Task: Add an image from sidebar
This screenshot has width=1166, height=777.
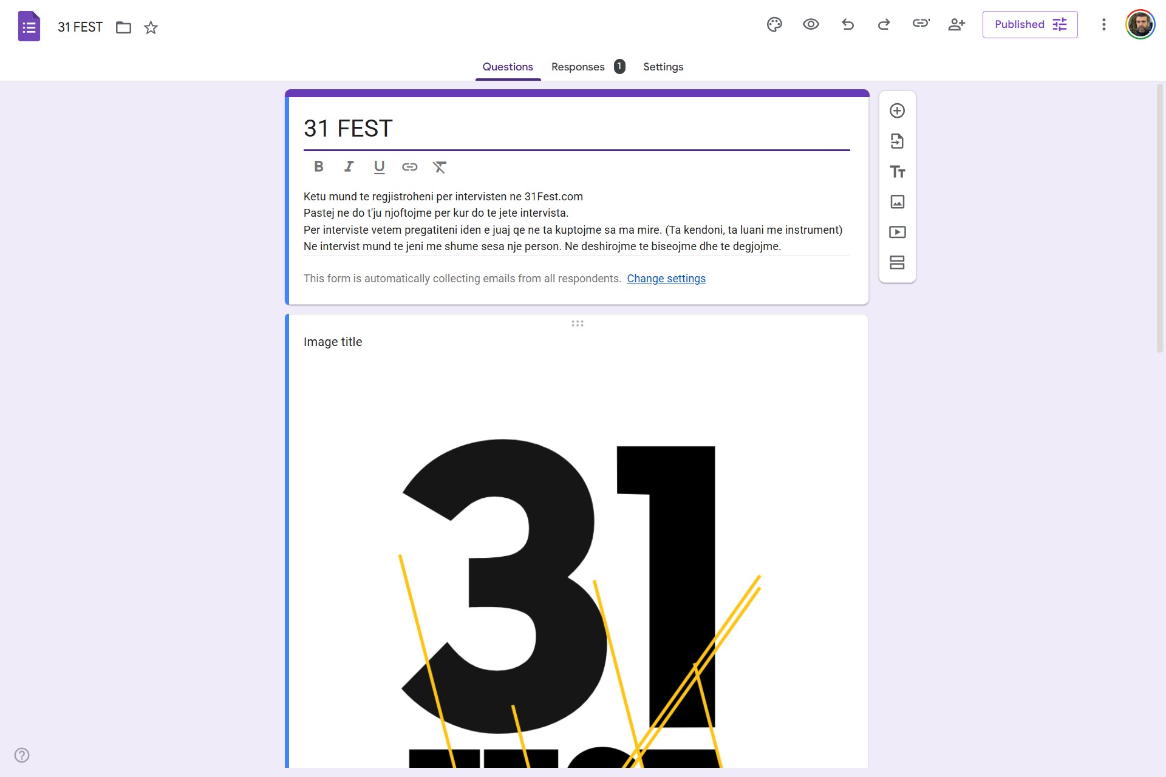Action: point(897,202)
